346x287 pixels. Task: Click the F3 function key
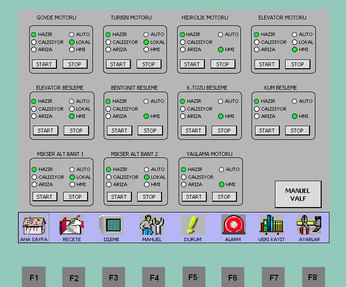[x=113, y=277]
